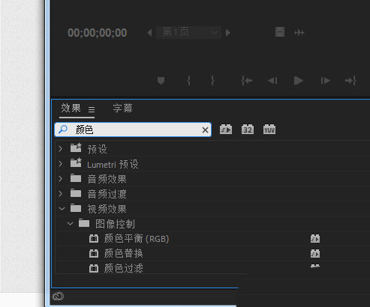The image size is (370, 307).
Task: Toggle YUV Effects filter
Action: coord(269,130)
